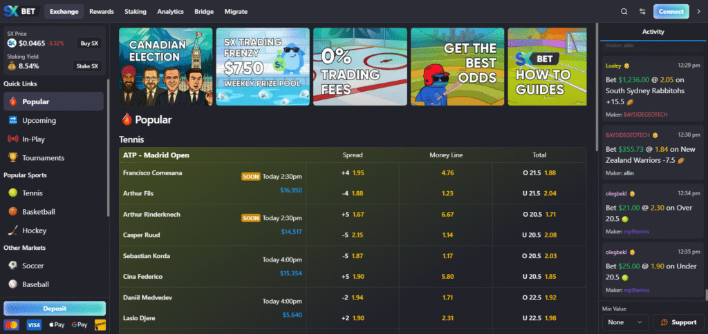Pick Under 22.5 total at 1.98
708x334 pixels.
539,317
